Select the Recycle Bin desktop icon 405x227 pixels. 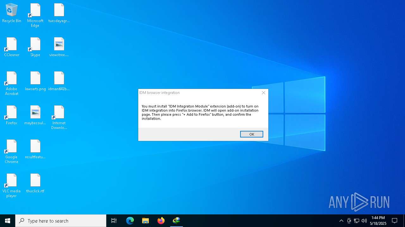click(12, 13)
